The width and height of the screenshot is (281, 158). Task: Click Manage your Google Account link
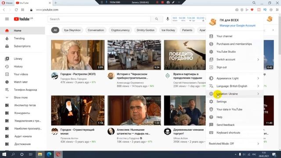pyautogui.click(x=238, y=25)
